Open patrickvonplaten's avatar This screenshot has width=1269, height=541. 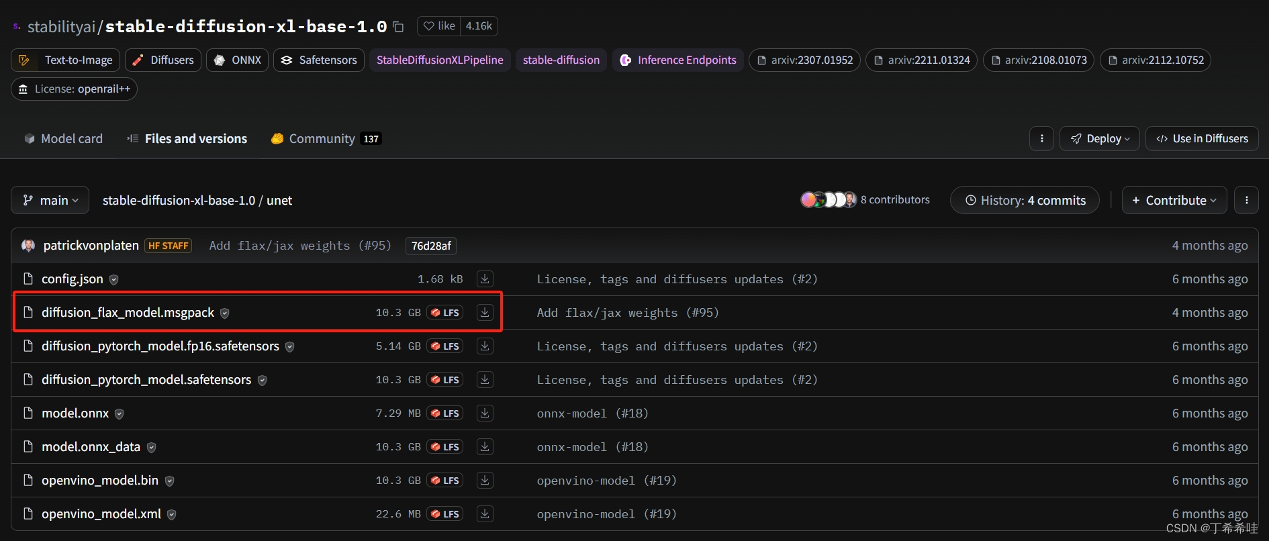pos(28,245)
